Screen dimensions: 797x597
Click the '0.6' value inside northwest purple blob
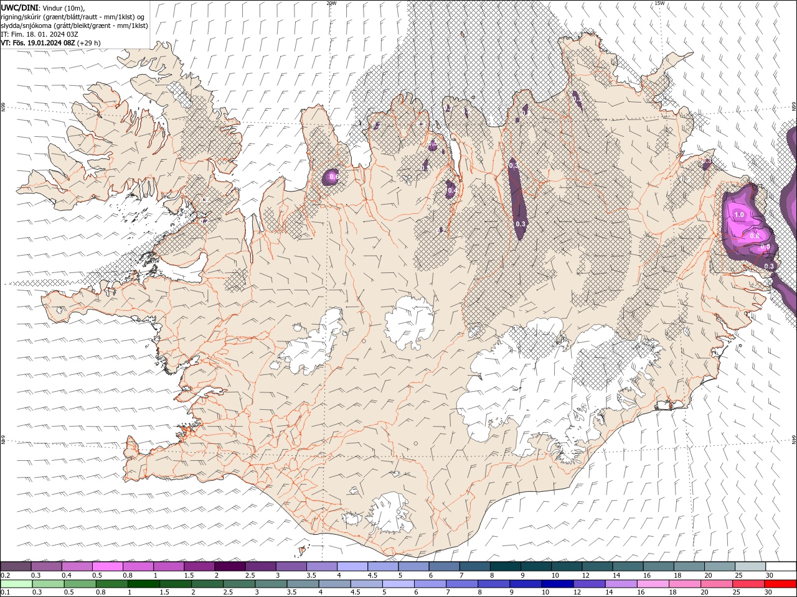click(x=334, y=177)
